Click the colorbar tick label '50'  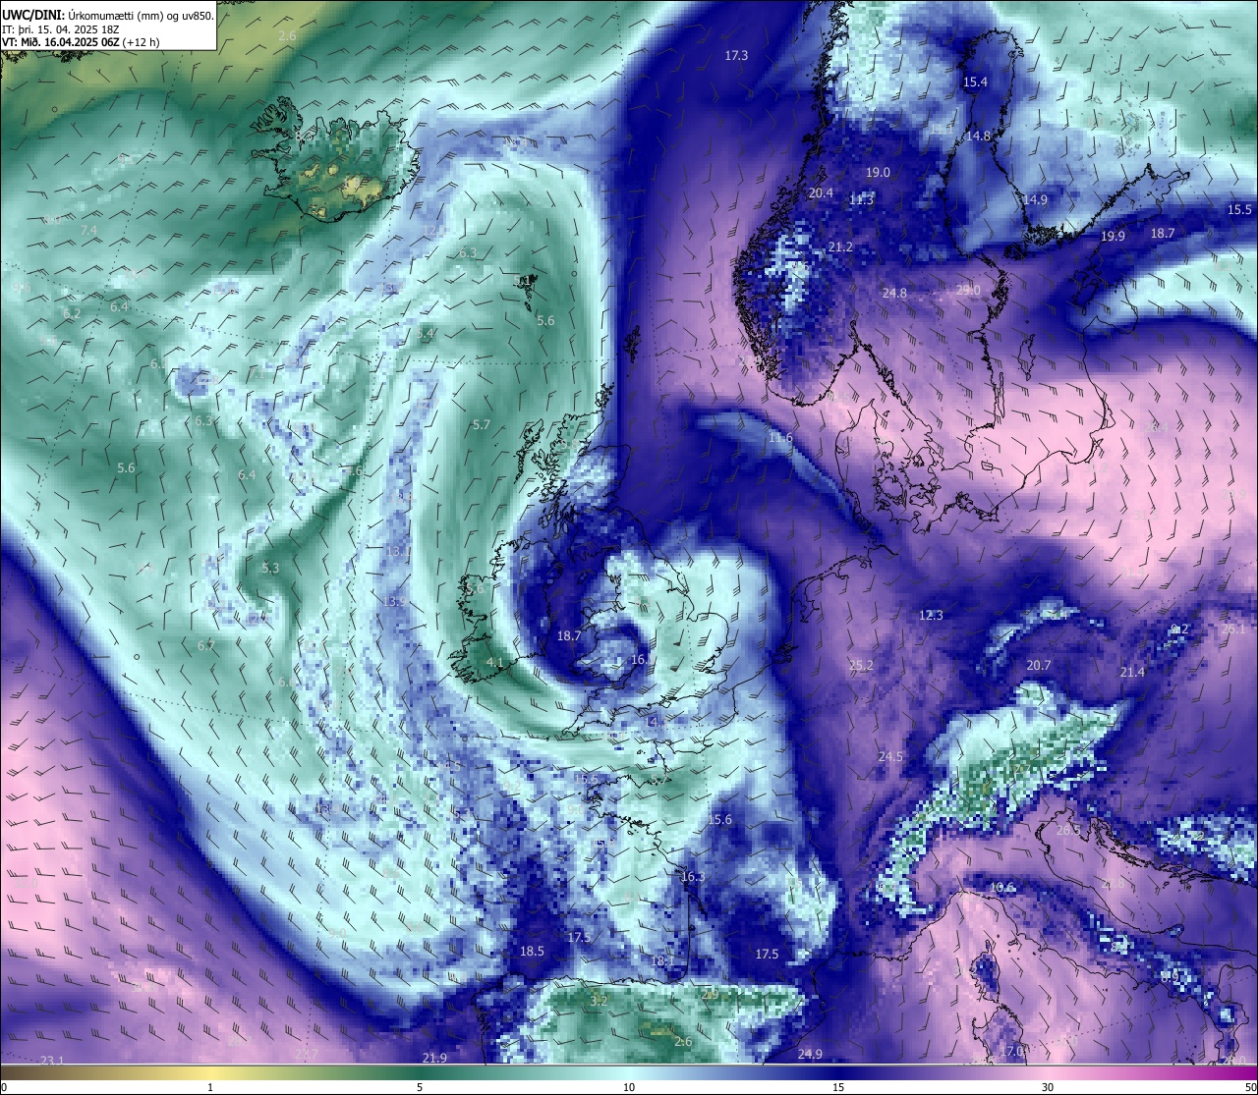(1250, 1087)
